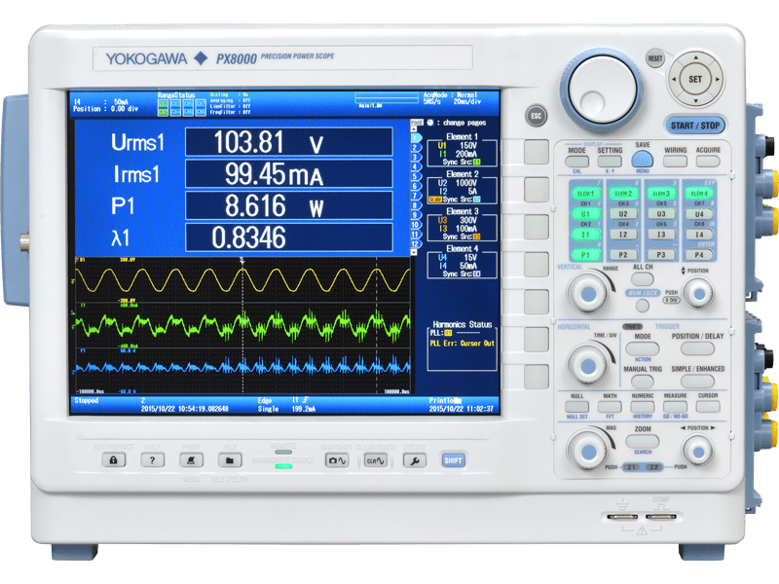This screenshot has height=584, width=779.
Task: Tap the down arrow on the cursor pad
Action: click(x=695, y=100)
